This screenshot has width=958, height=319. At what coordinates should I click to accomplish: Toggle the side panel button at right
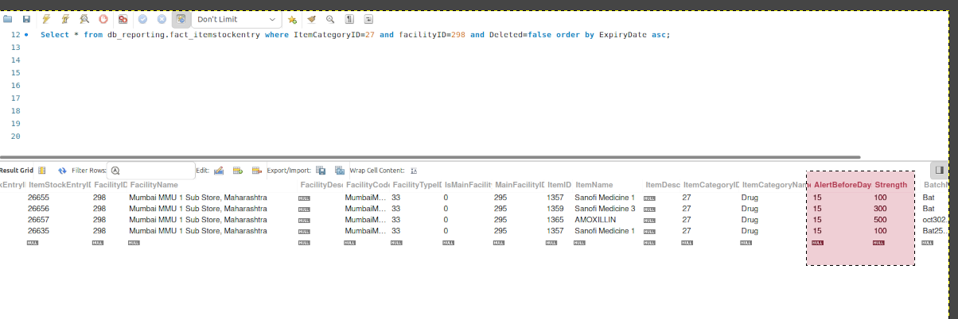click(x=939, y=170)
